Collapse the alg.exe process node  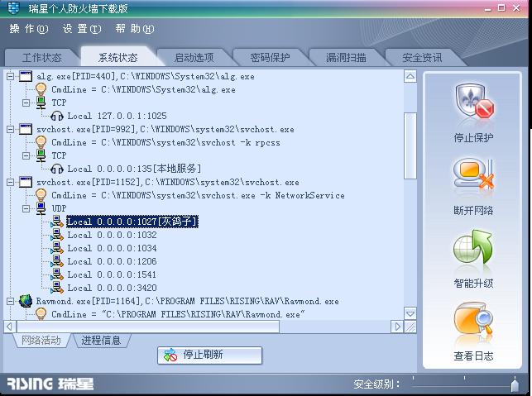click(11, 76)
